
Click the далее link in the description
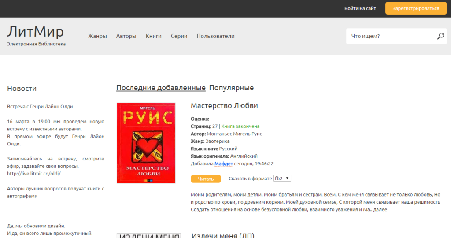(x=380, y=209)
